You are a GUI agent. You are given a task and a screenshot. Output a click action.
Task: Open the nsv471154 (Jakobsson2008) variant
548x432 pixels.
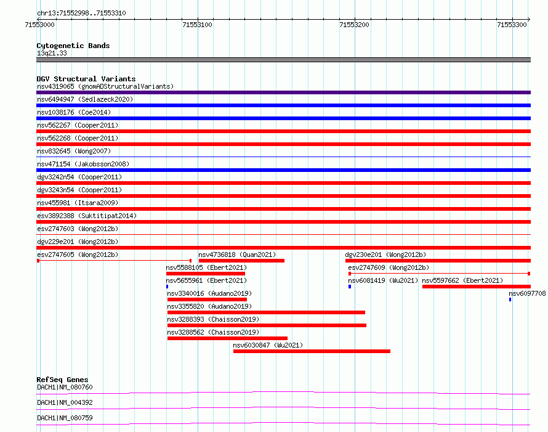pos(83,164)
